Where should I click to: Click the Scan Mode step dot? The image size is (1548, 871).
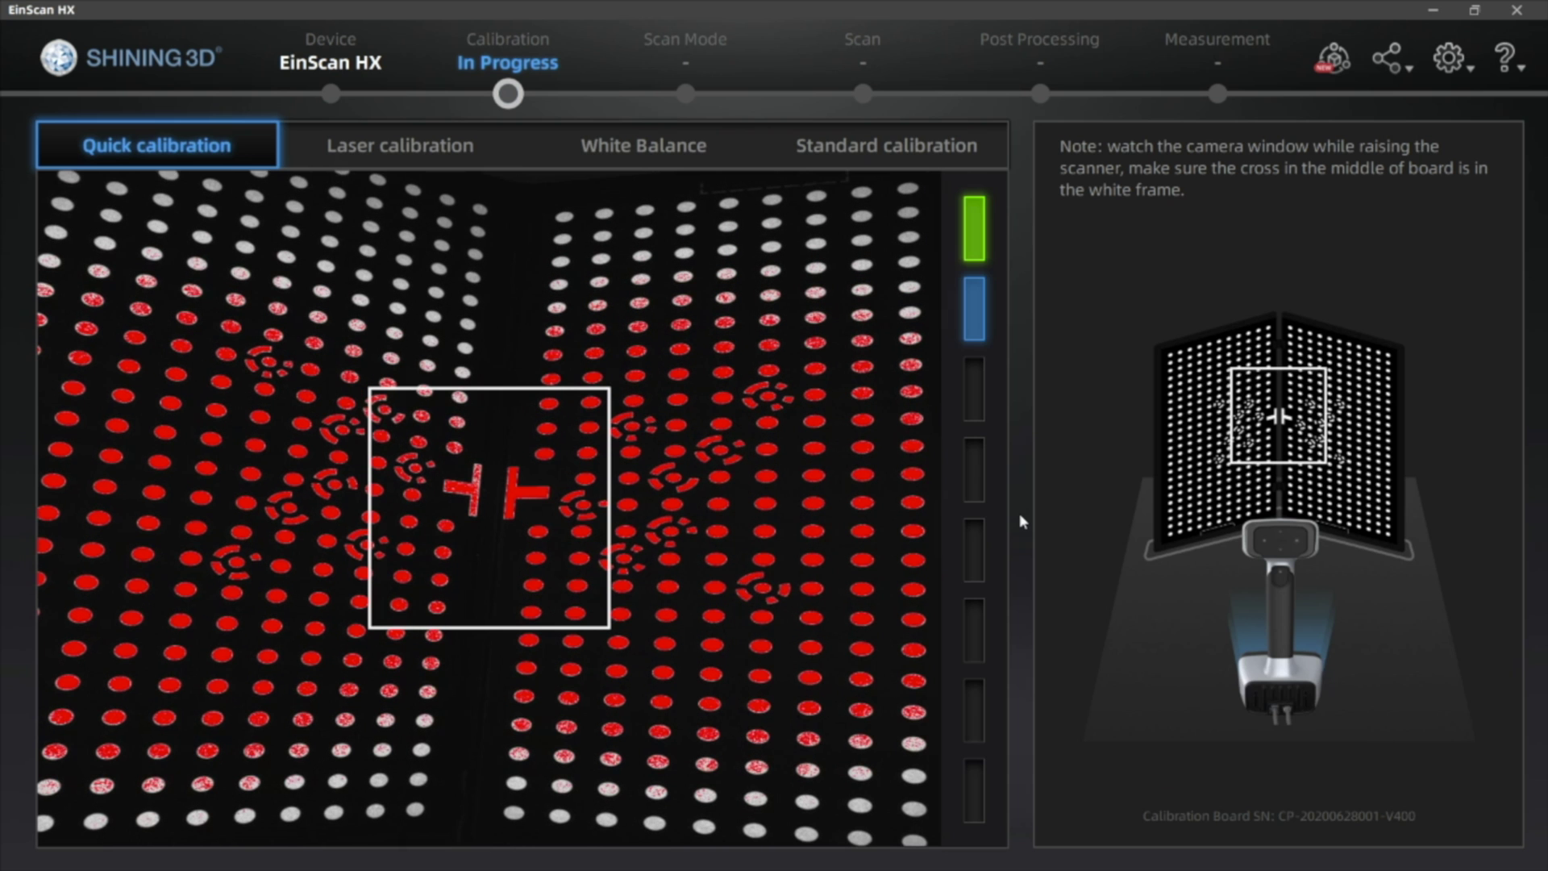point(685,94)
